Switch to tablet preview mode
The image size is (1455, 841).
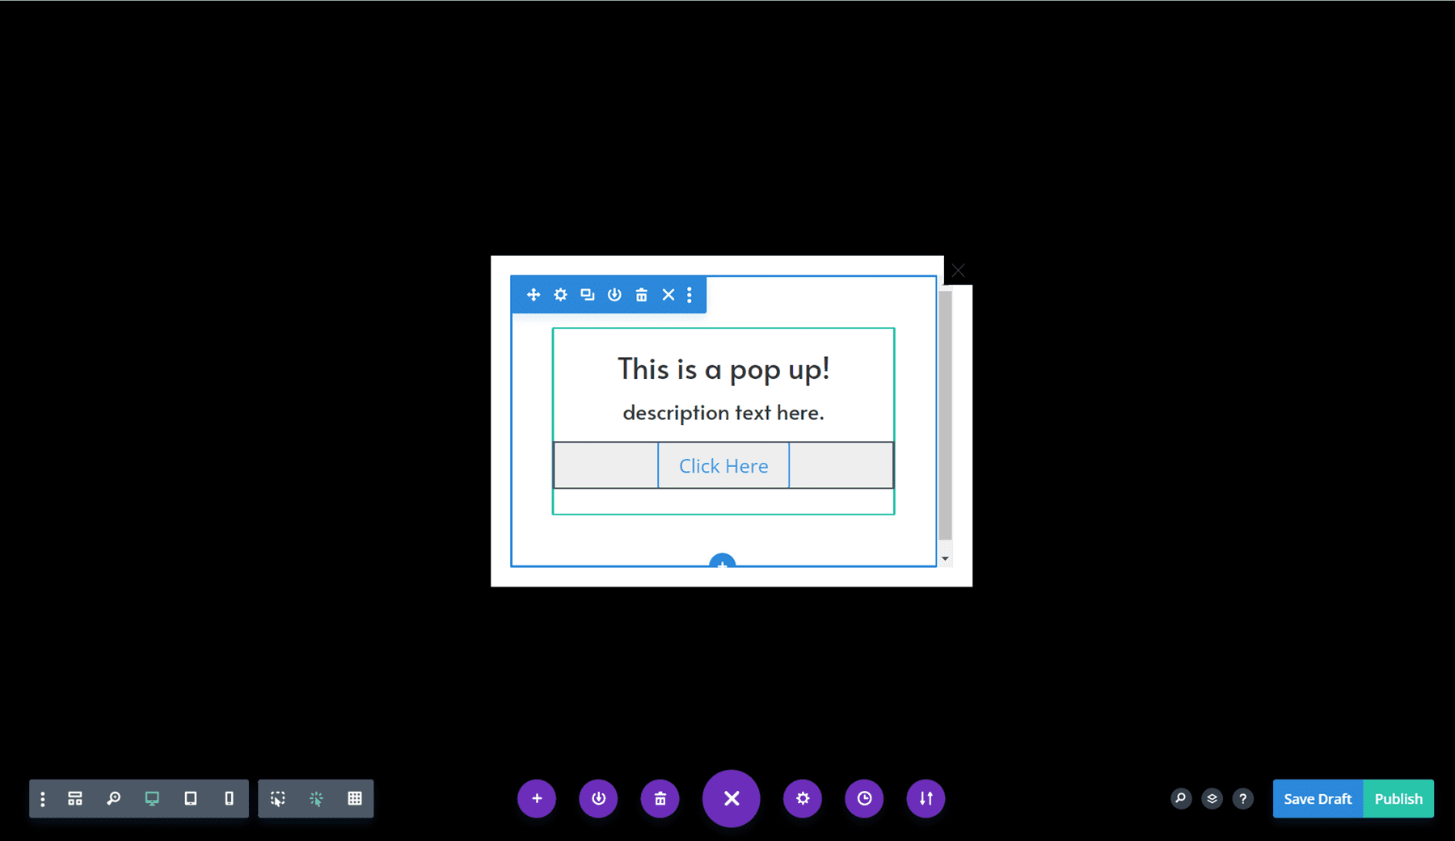(190, 798)
